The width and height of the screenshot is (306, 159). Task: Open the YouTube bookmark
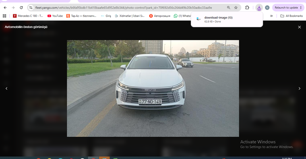(x=55, y=16)
